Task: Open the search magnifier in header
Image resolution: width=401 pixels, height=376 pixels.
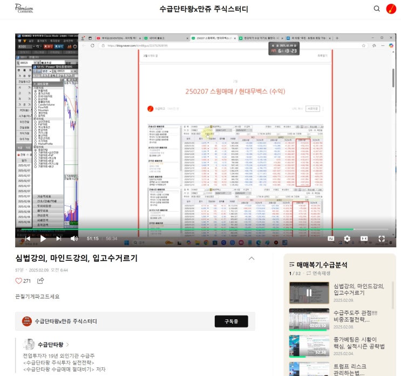Action: coord(377,9)
